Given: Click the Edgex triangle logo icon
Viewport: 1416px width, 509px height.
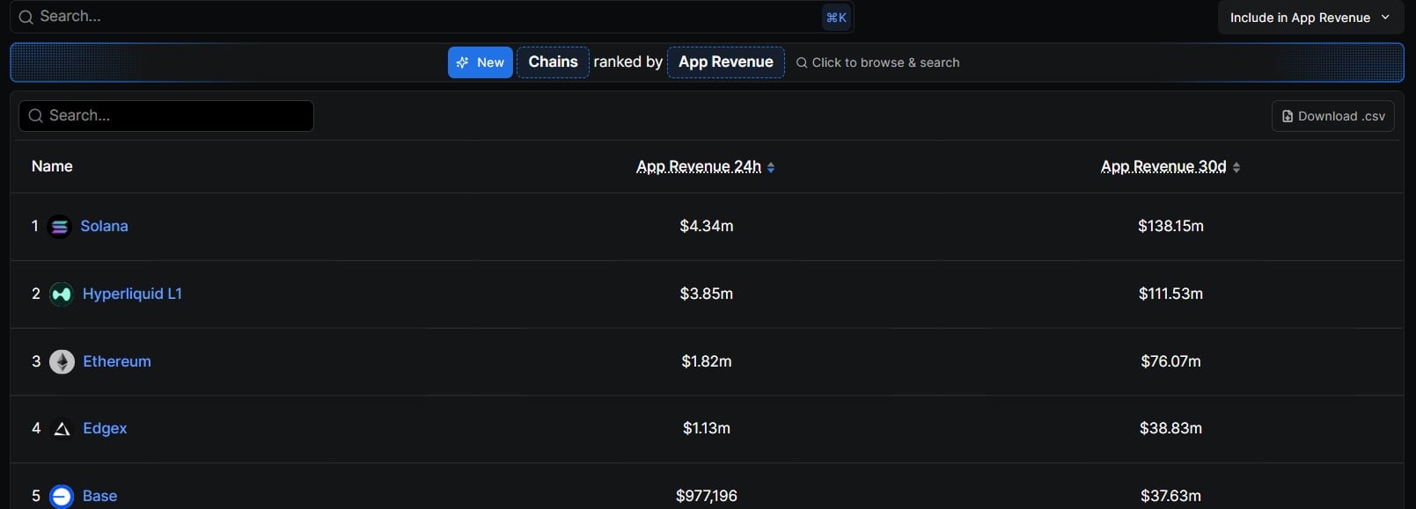Looking at the screenshot, I should pos(62,429).
